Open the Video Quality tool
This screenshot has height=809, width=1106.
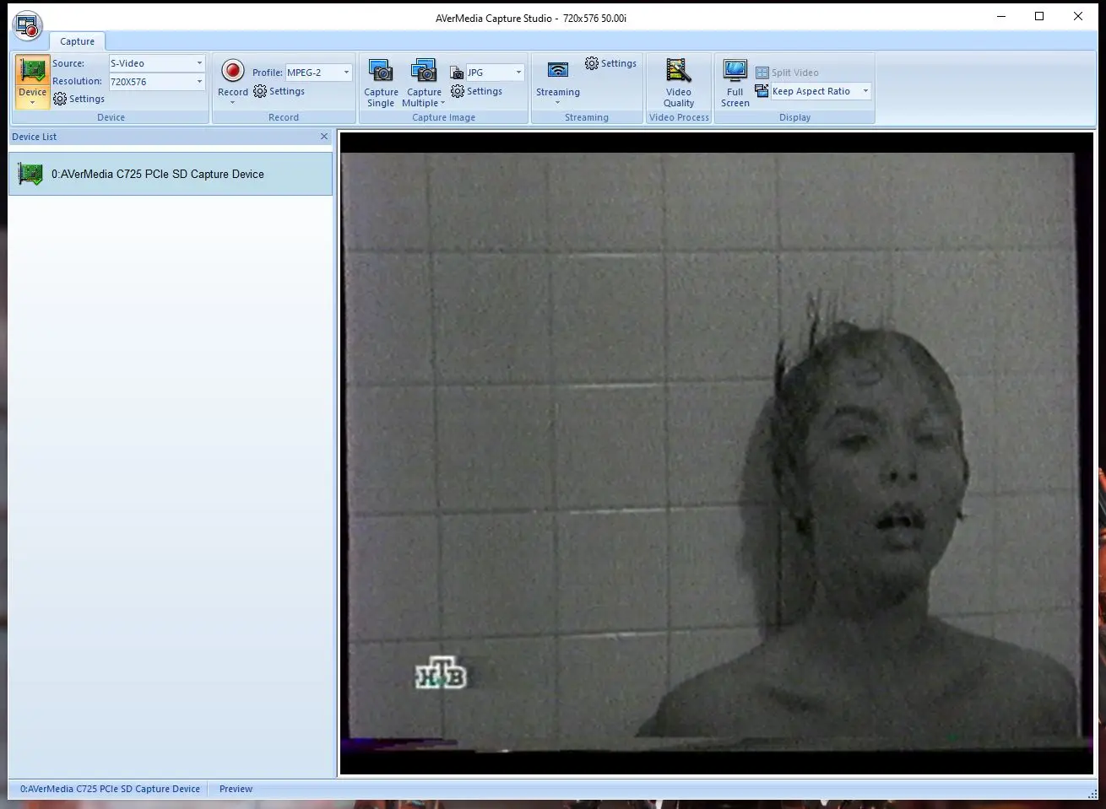[679, 84]
